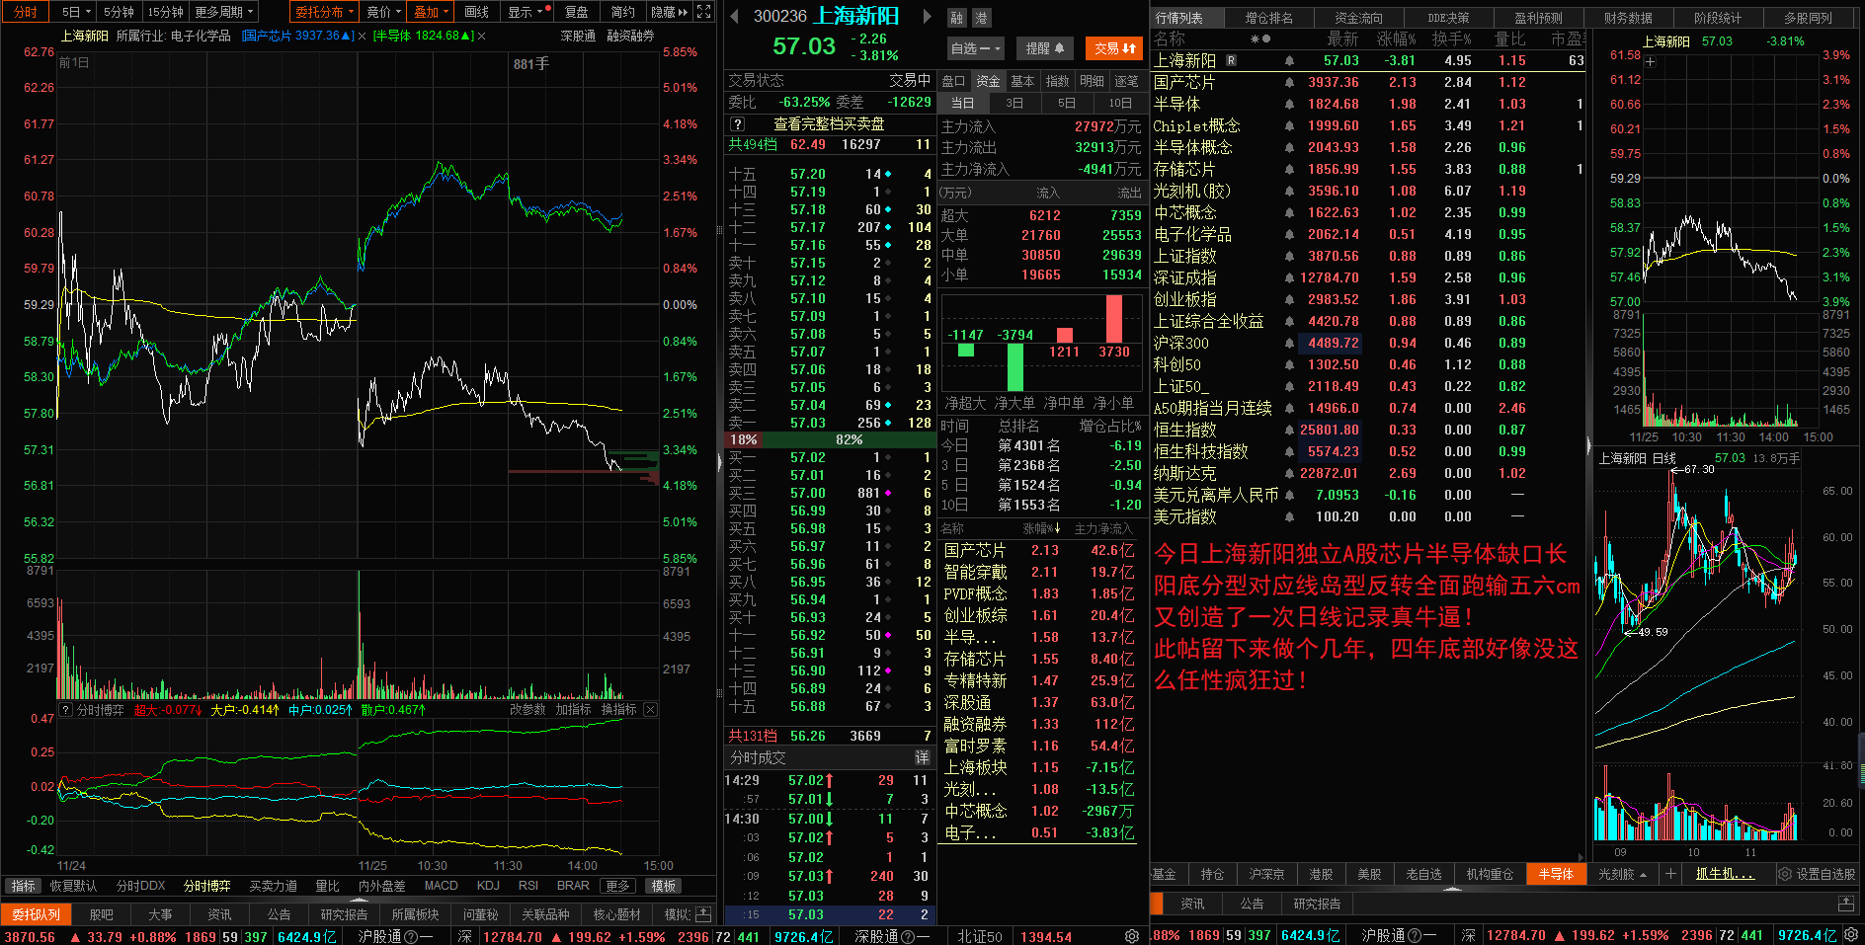Click the alert bell in 国产芯片 row
Viewport: 1865px width, 945px height.
click(x=1289, y=82)
